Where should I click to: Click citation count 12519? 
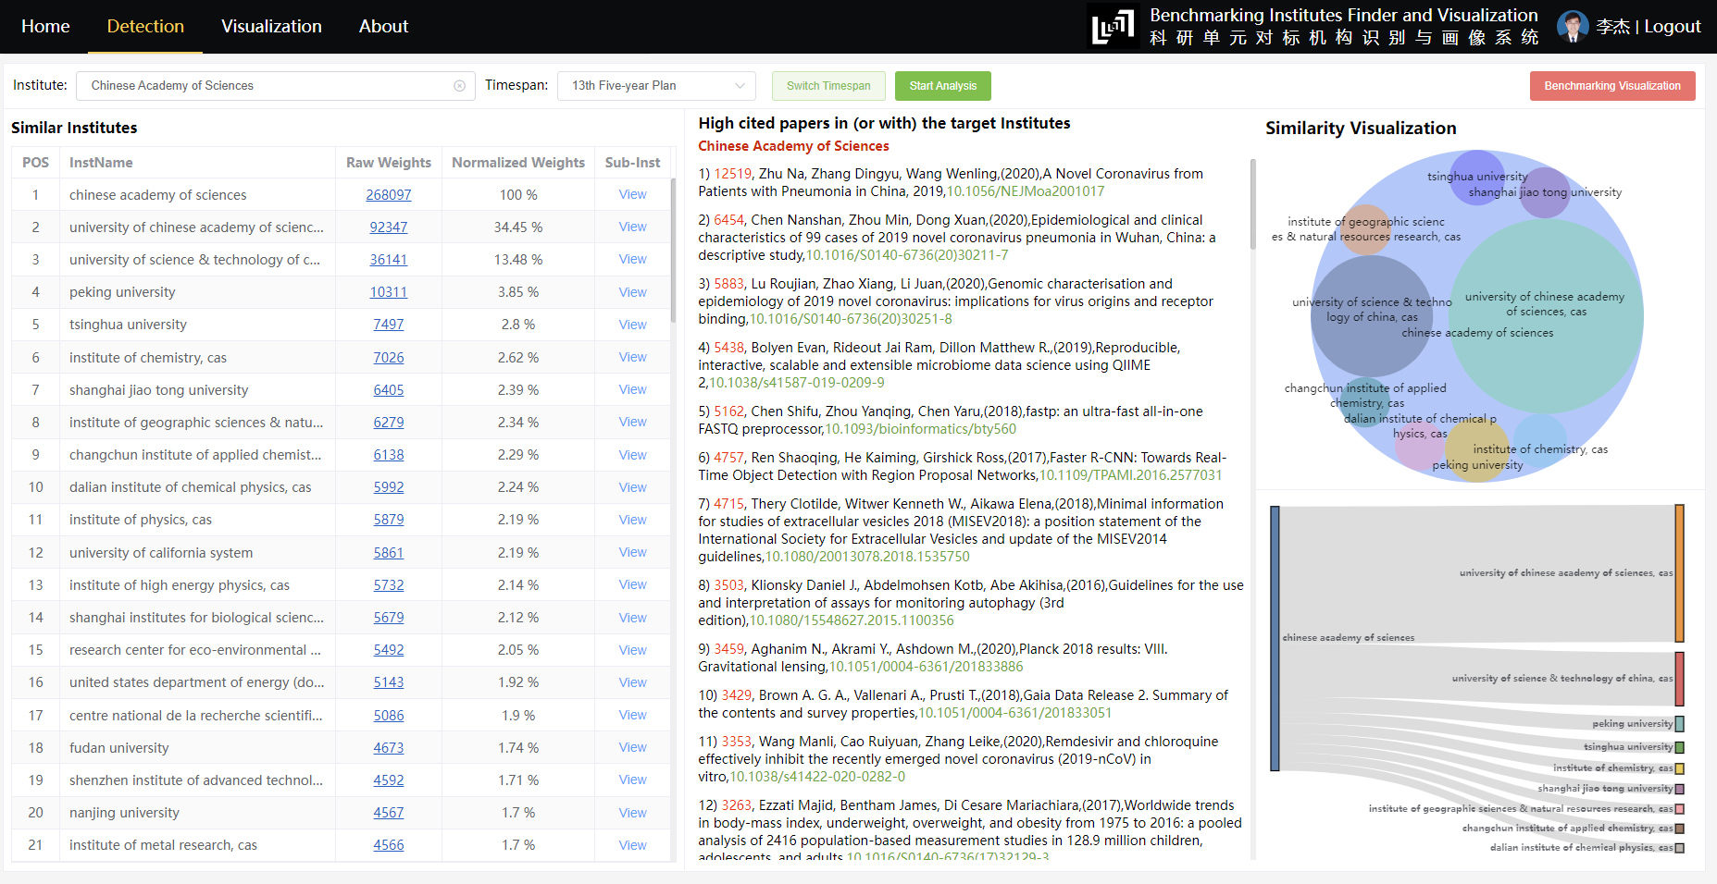pyautogui.click(x=733, y=174)
